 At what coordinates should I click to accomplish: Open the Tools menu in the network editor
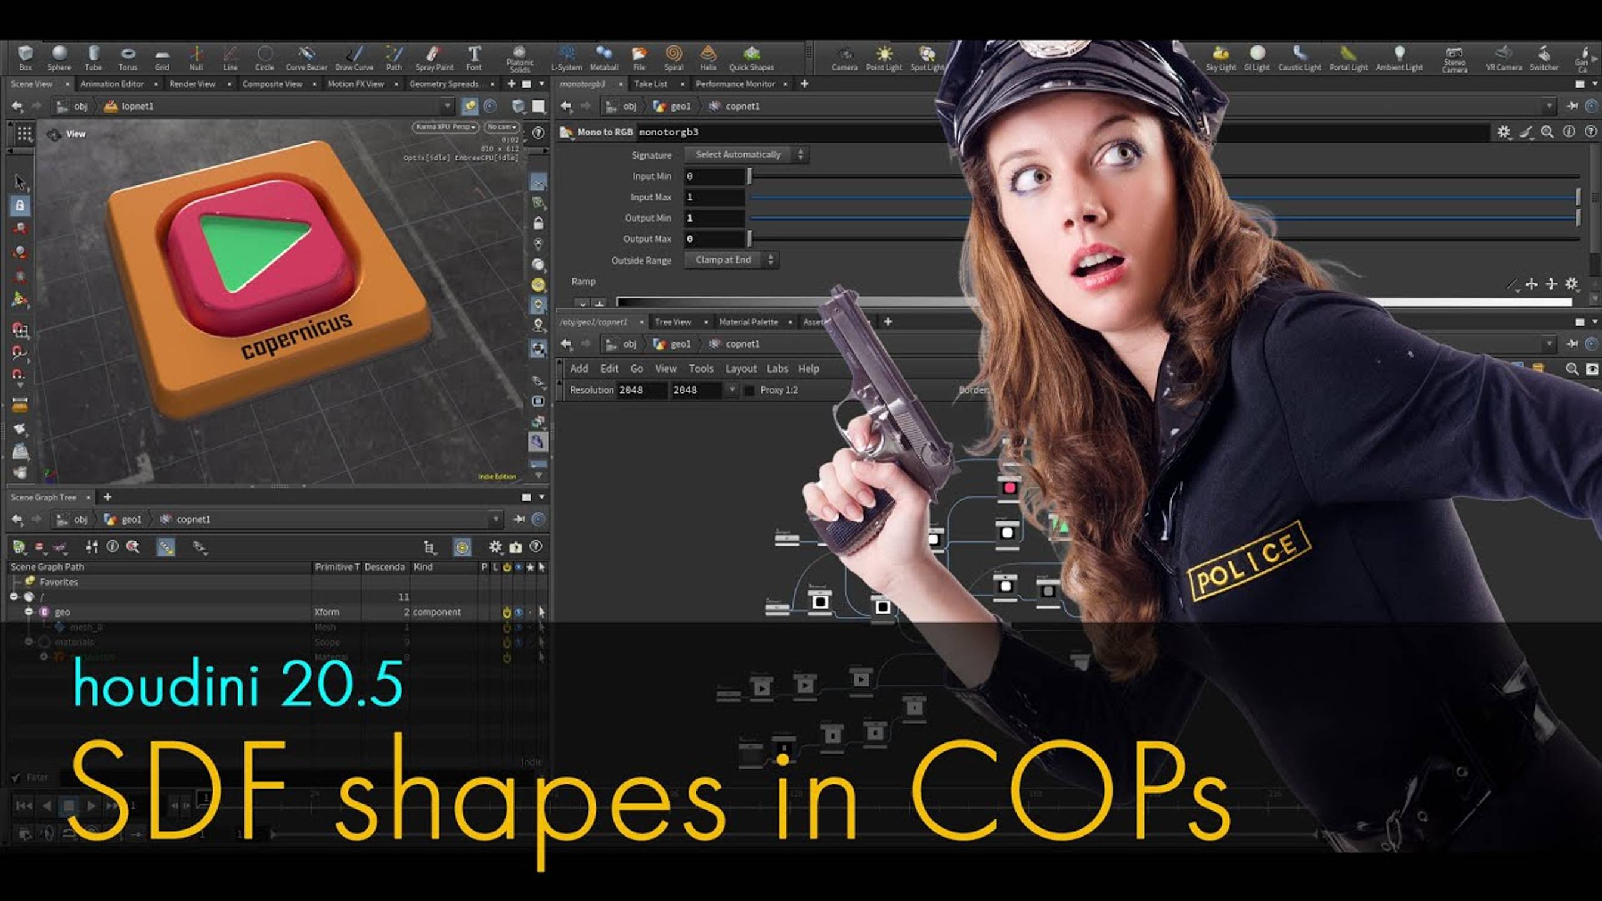click(702, 368)
